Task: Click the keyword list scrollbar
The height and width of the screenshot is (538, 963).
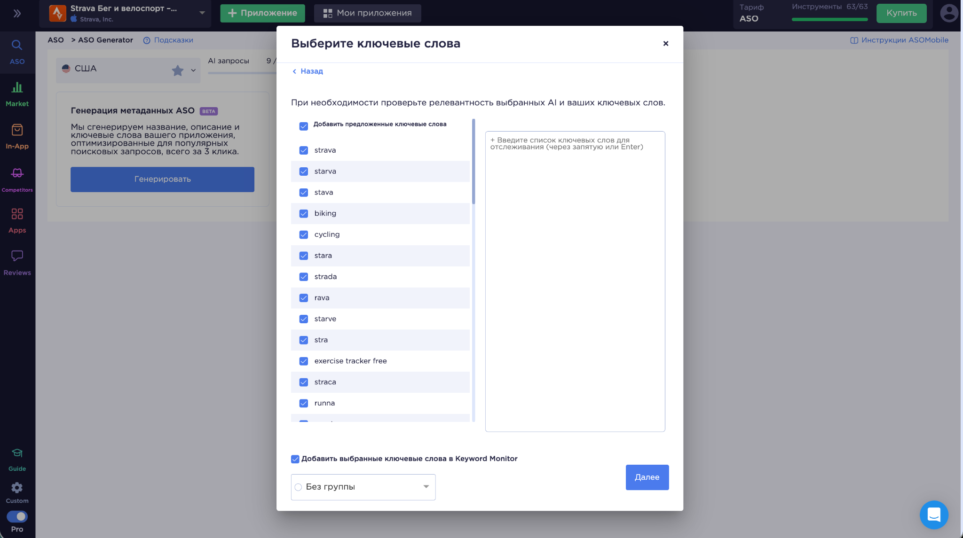Action: pos(474,162)
